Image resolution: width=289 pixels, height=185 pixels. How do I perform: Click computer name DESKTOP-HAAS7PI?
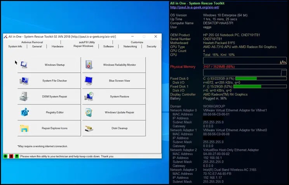[218, 23]
